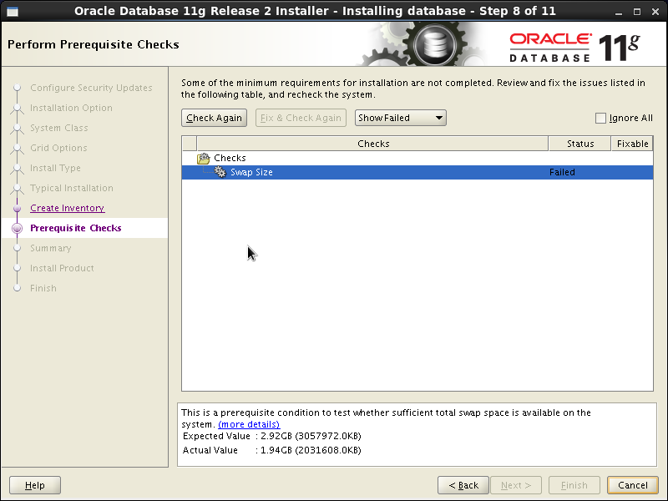Click the Status column header
The image size is (668, 501).
[579, 144]
